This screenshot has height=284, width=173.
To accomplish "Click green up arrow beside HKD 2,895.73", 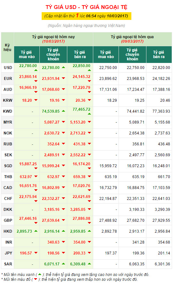I will [x=36, y=231].
